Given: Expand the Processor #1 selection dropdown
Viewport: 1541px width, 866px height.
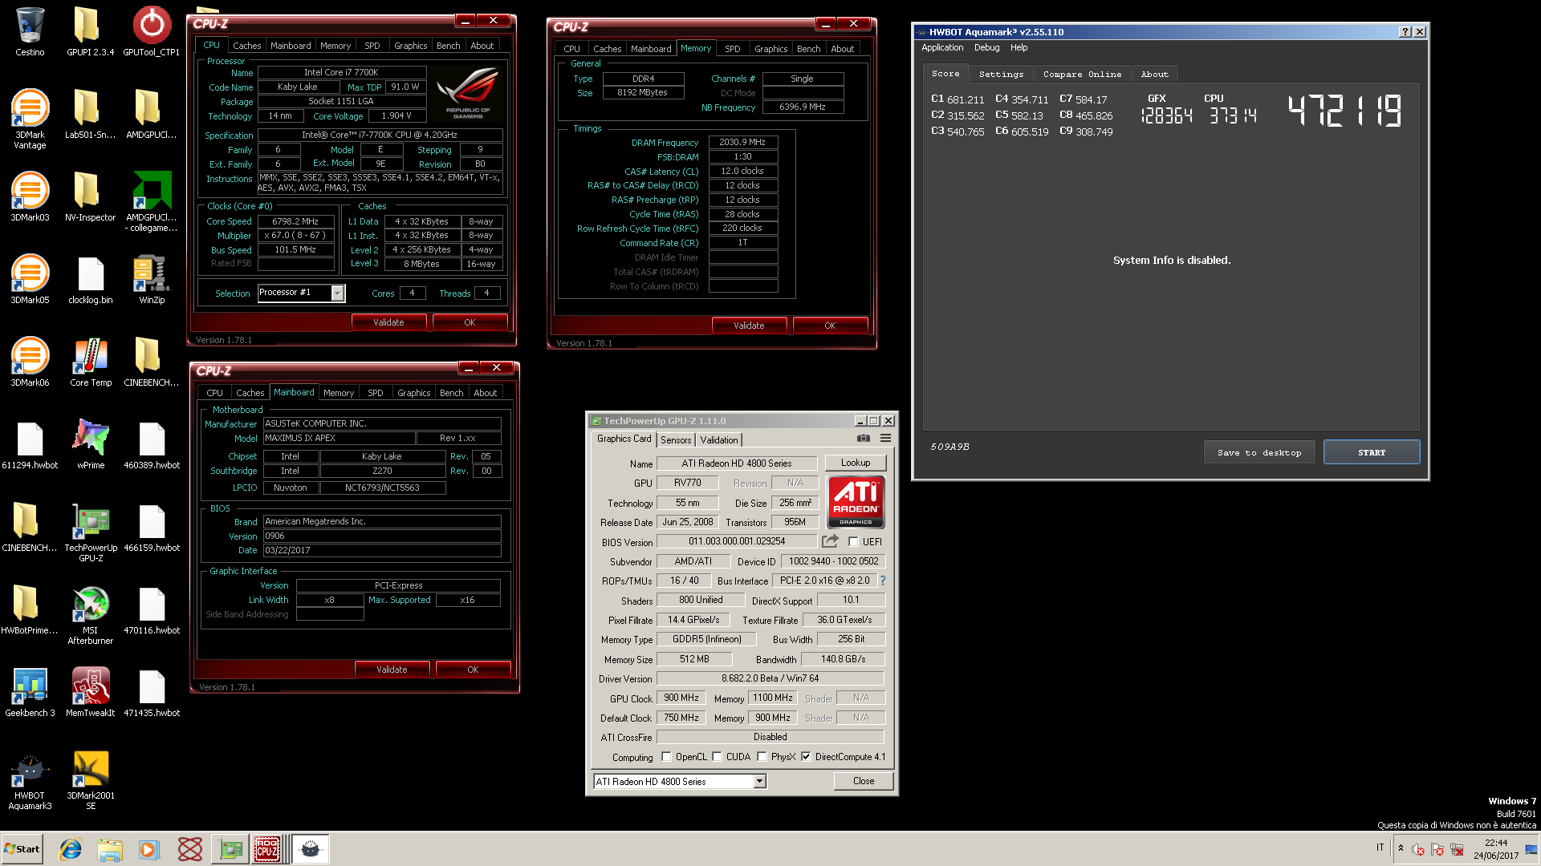Looking at the screenshot, I should (x=338, y=293).
